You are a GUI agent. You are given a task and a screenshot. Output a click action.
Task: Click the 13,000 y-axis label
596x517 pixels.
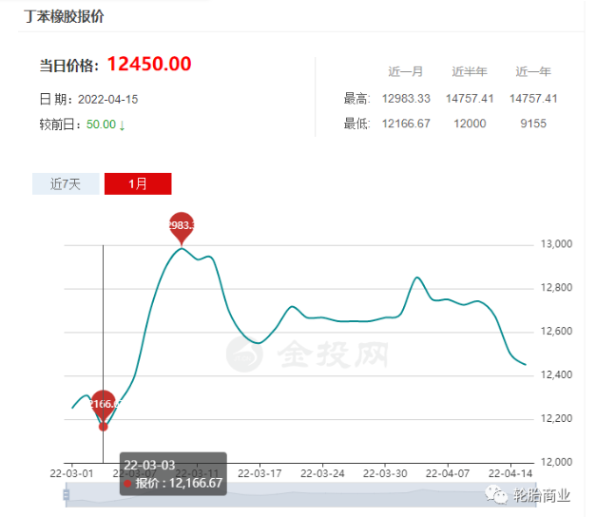coord(556,244)
